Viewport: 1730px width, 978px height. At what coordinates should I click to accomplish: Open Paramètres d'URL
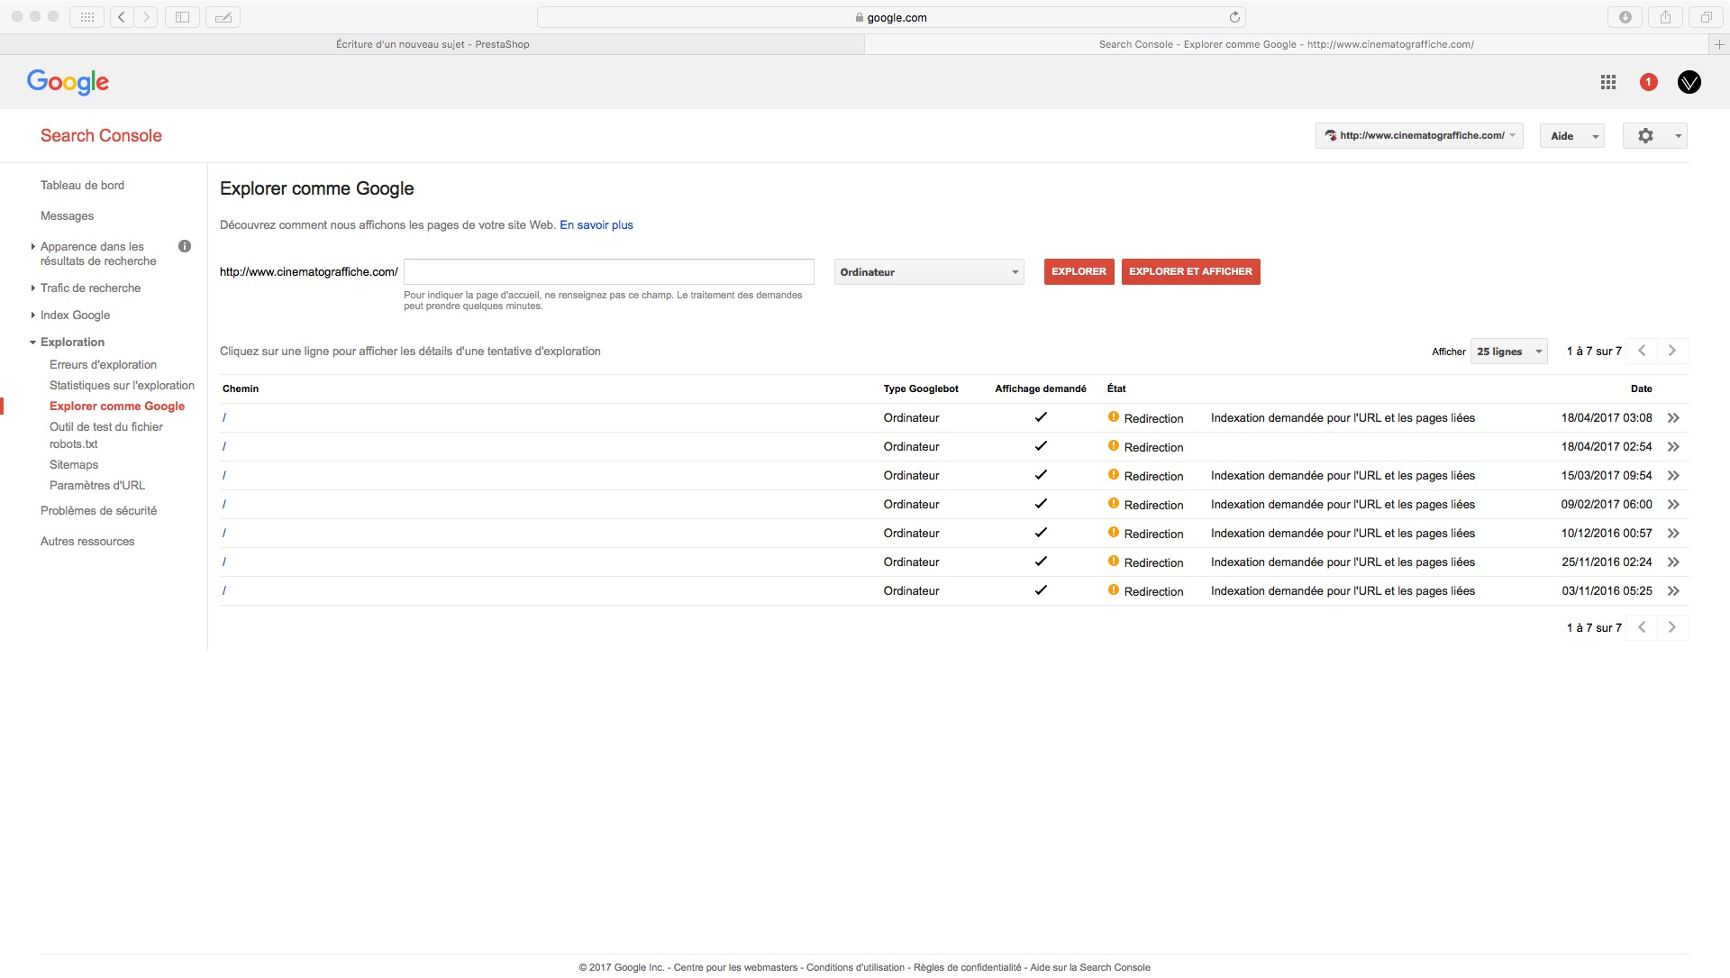[x=97, y=486]
